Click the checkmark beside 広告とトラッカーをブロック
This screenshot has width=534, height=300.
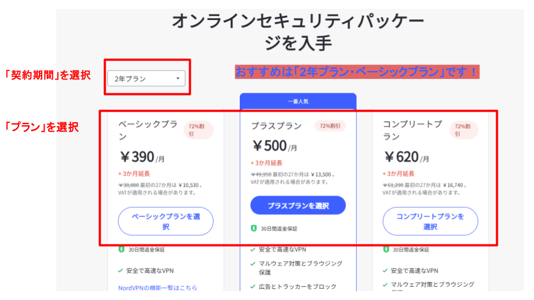(253, 287)
